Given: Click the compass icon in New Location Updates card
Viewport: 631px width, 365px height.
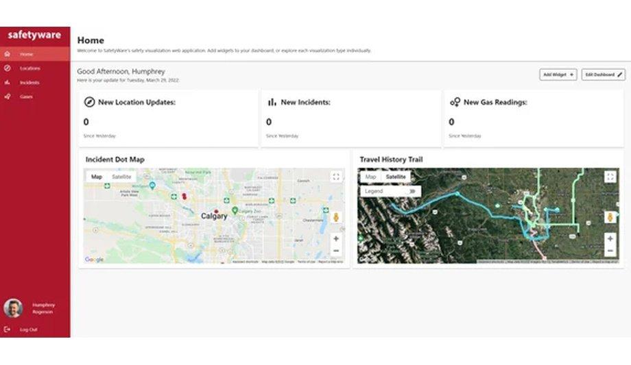Looking at the screenshot, I should [x=89, y=102].
